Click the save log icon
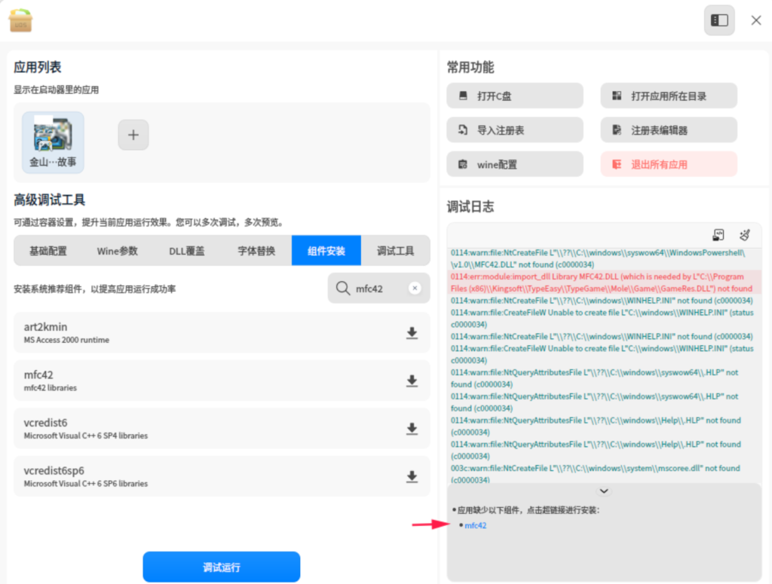Viewport: 772px width, 584px height. pyautogui.click(x=718, y=235)
